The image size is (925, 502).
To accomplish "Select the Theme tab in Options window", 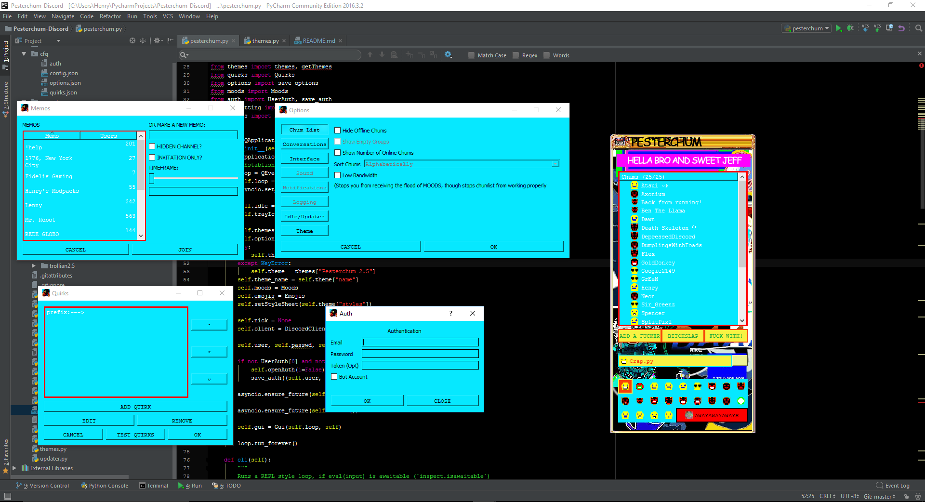I will [304, 231].
